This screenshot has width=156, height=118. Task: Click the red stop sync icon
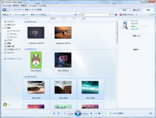coord(121,15)
